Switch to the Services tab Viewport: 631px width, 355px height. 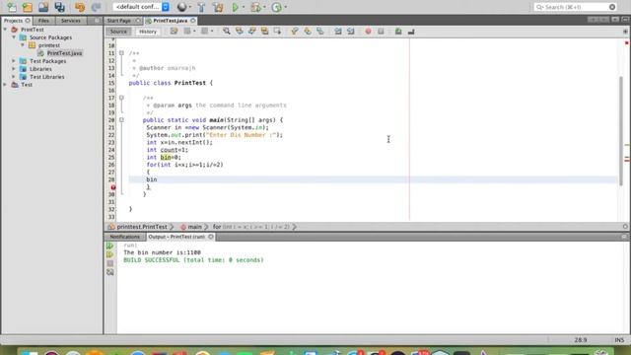[x=71, y=21]
